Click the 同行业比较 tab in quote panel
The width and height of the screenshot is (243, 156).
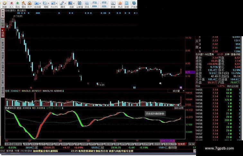233,86
